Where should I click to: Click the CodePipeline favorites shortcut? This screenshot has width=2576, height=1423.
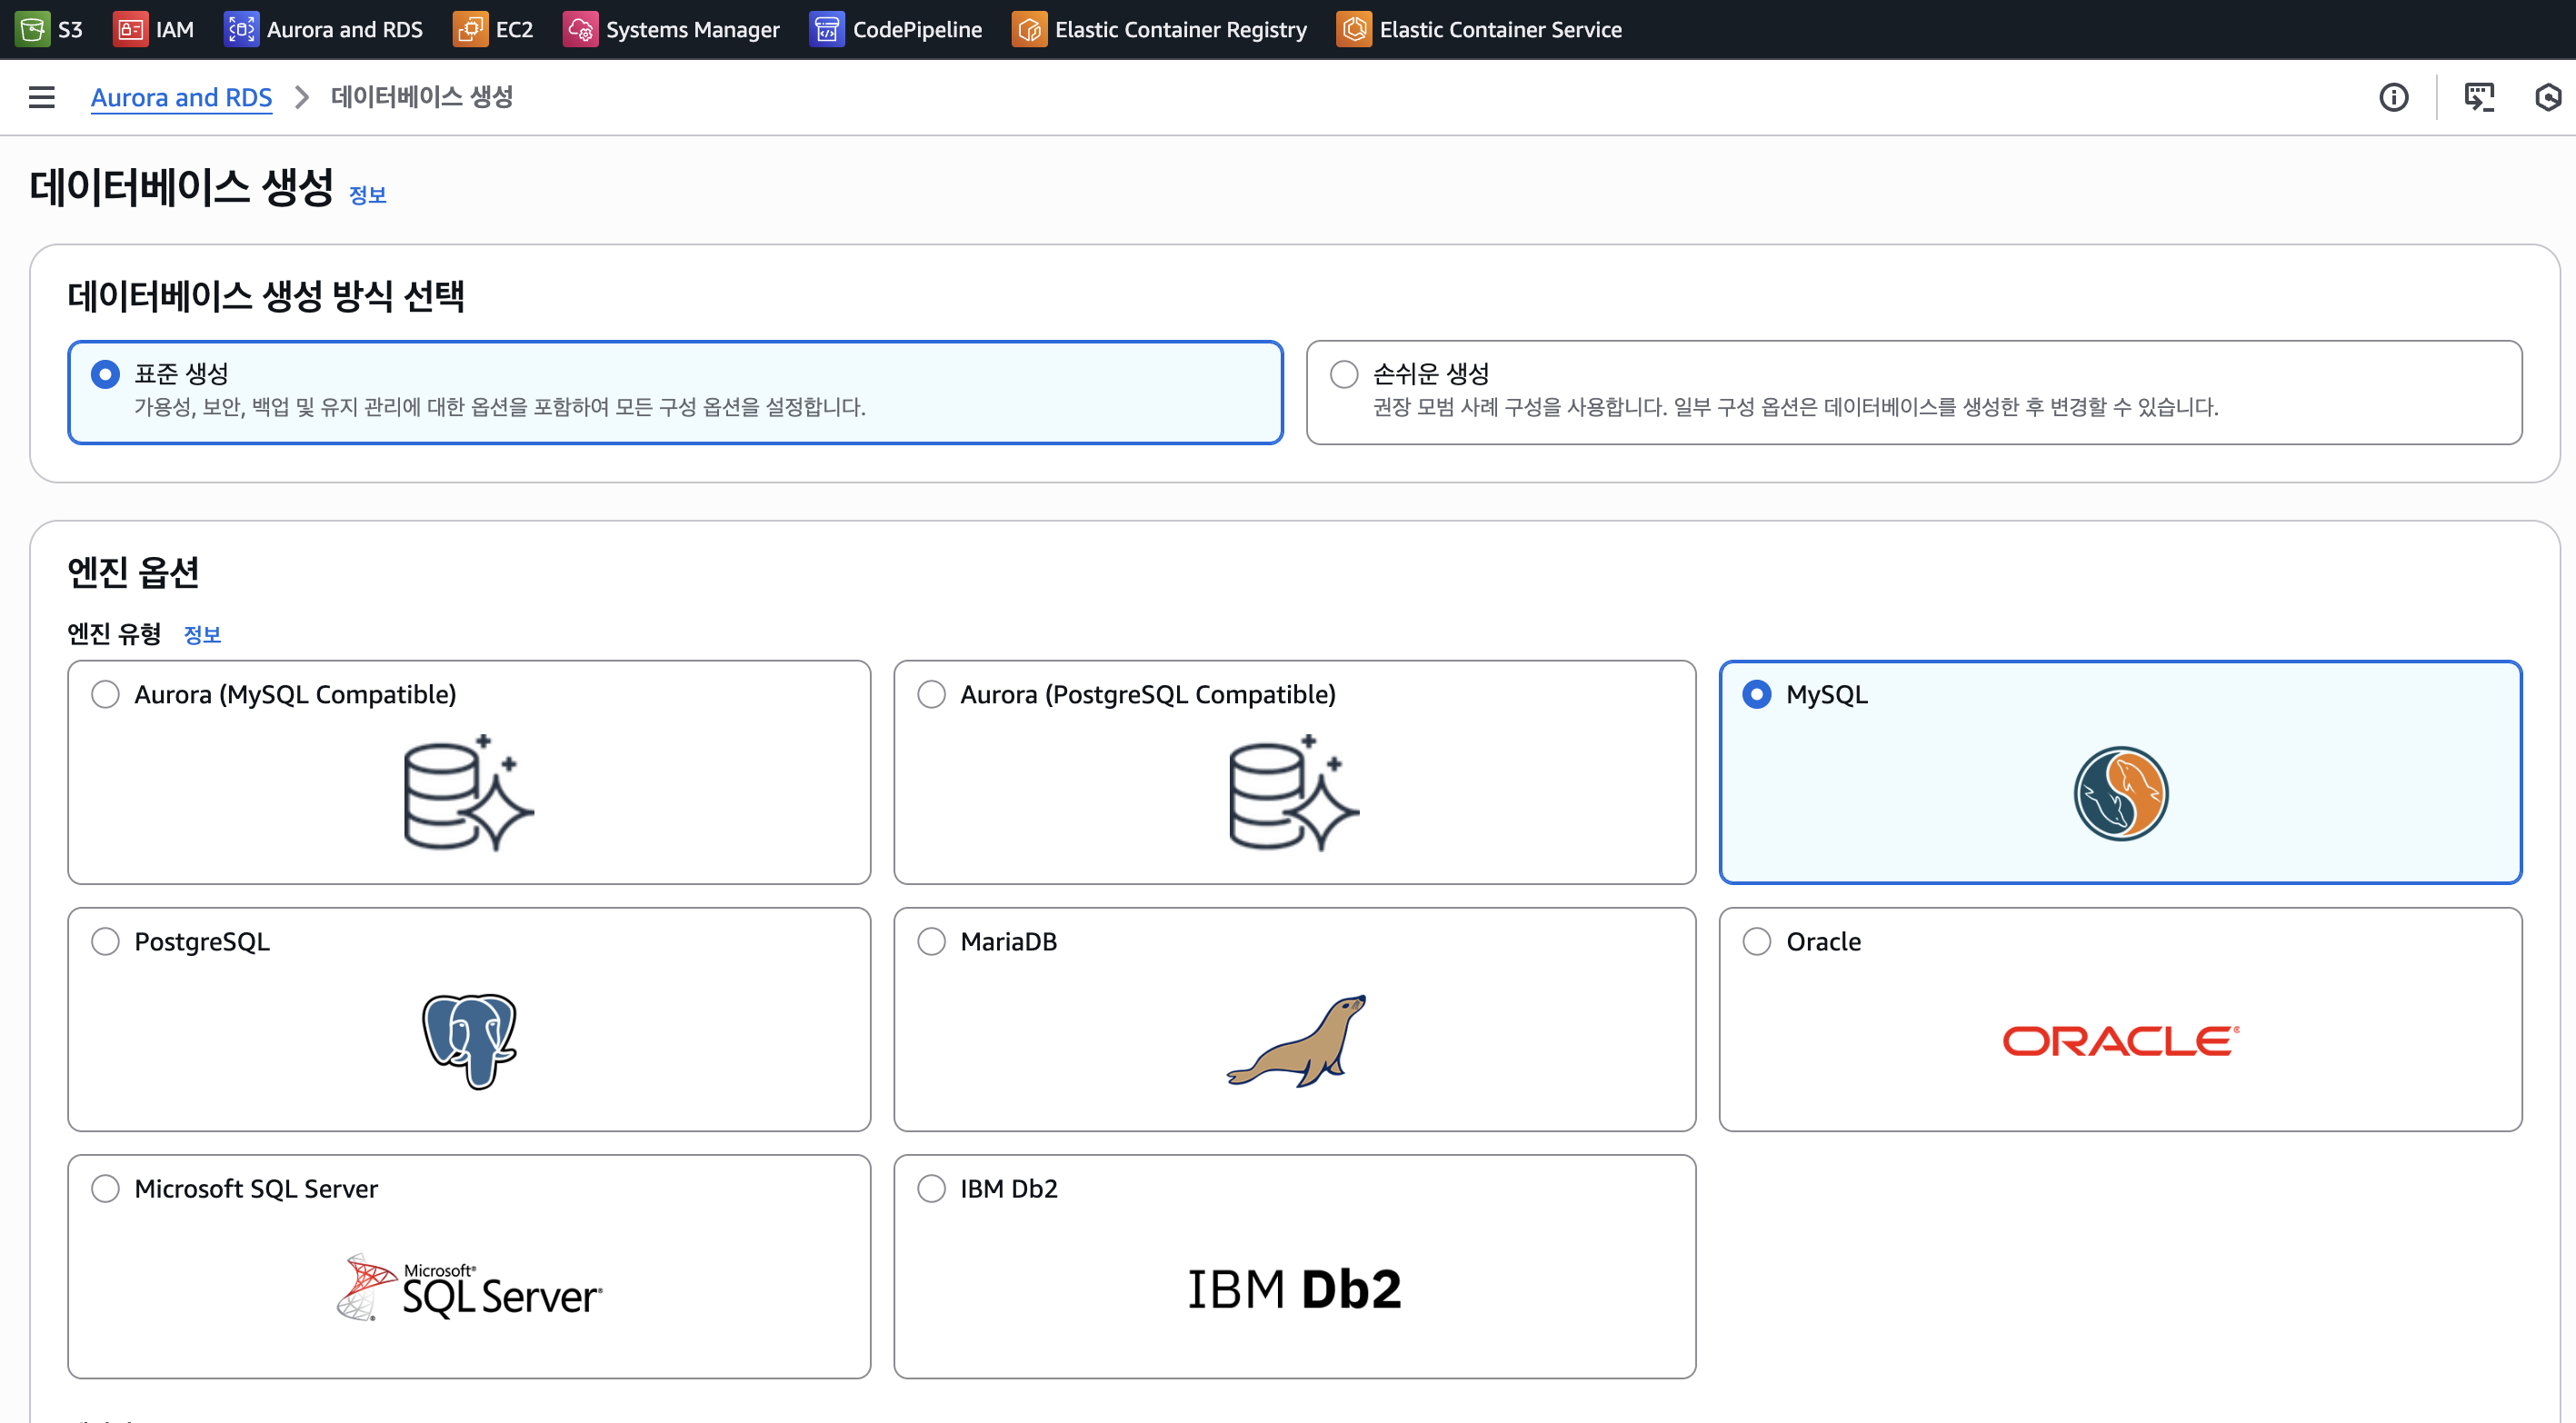click(896, 29)
